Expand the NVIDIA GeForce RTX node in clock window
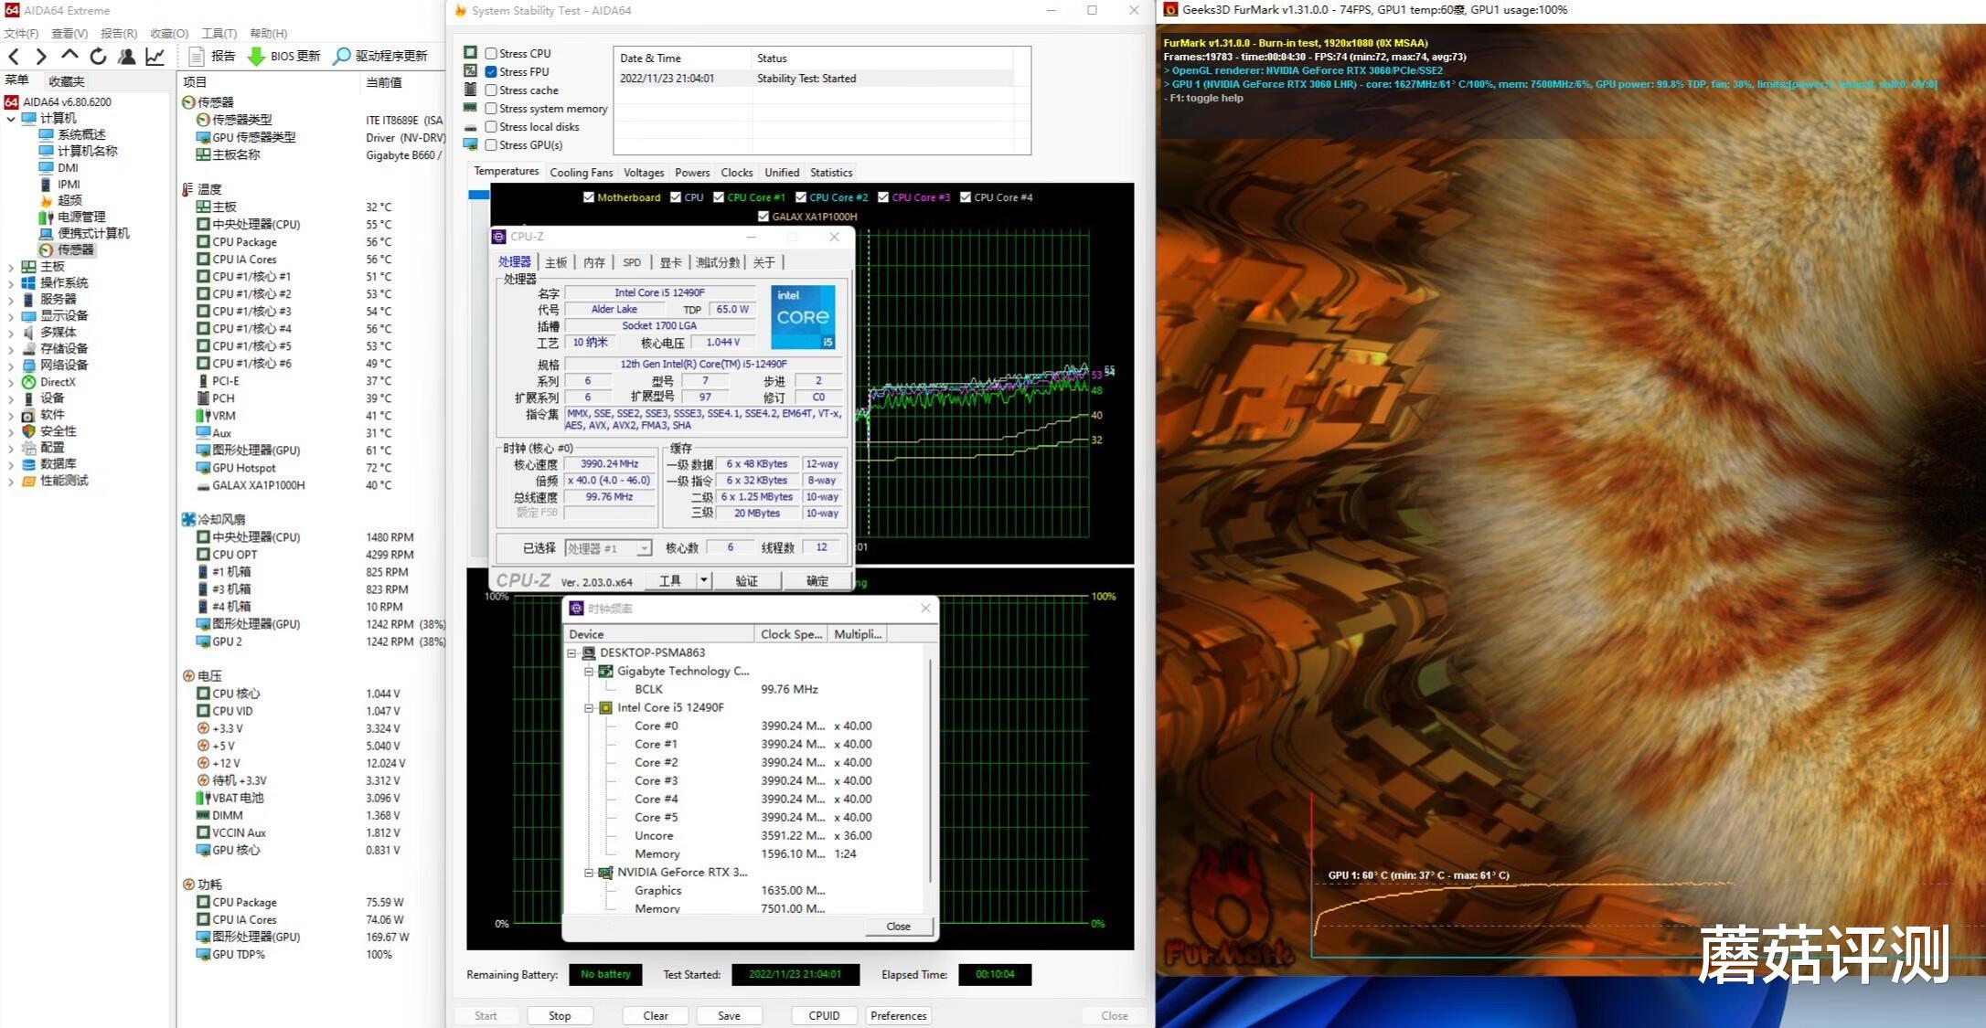Screen dimensions: 1986x1028 click(x=589, y=872)
